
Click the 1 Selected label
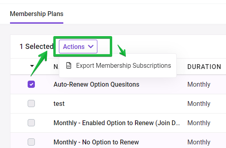pyautogui.click(x=36, y=47)
